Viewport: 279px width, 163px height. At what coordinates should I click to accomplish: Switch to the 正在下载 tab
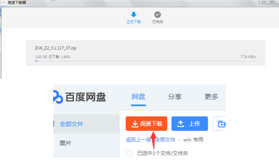pyautogui.click(x=134, y=18)
